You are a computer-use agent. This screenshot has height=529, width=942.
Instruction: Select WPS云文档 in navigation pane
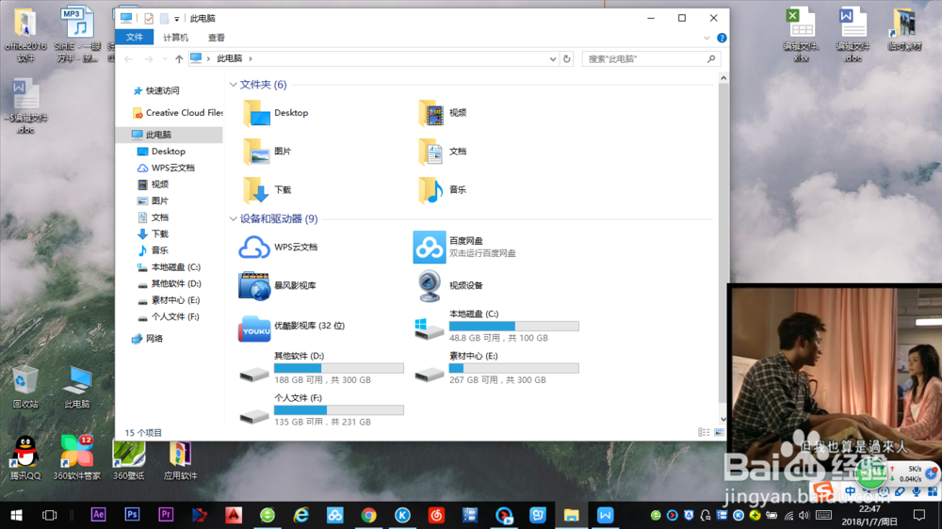166,168
